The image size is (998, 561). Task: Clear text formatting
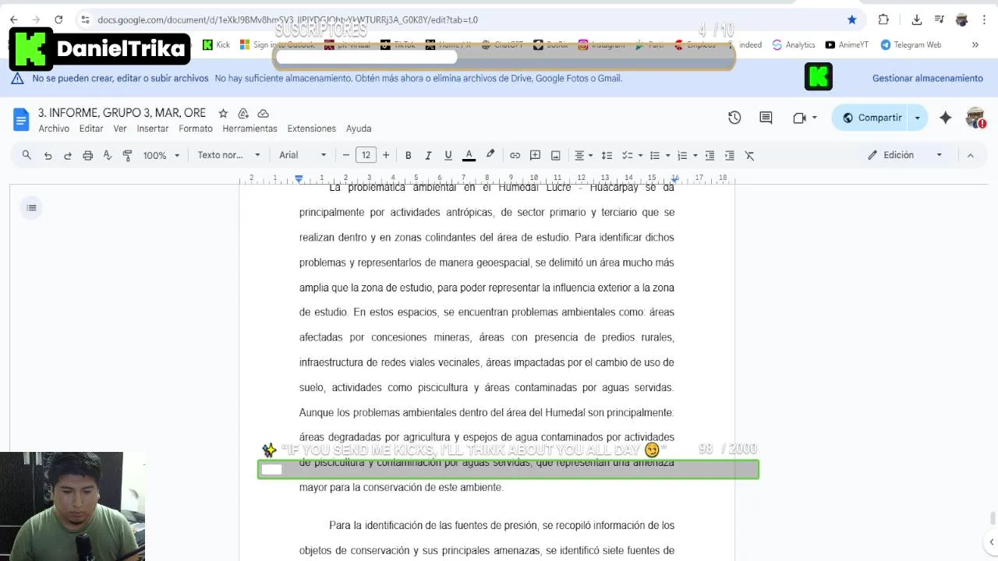(750, 155)
